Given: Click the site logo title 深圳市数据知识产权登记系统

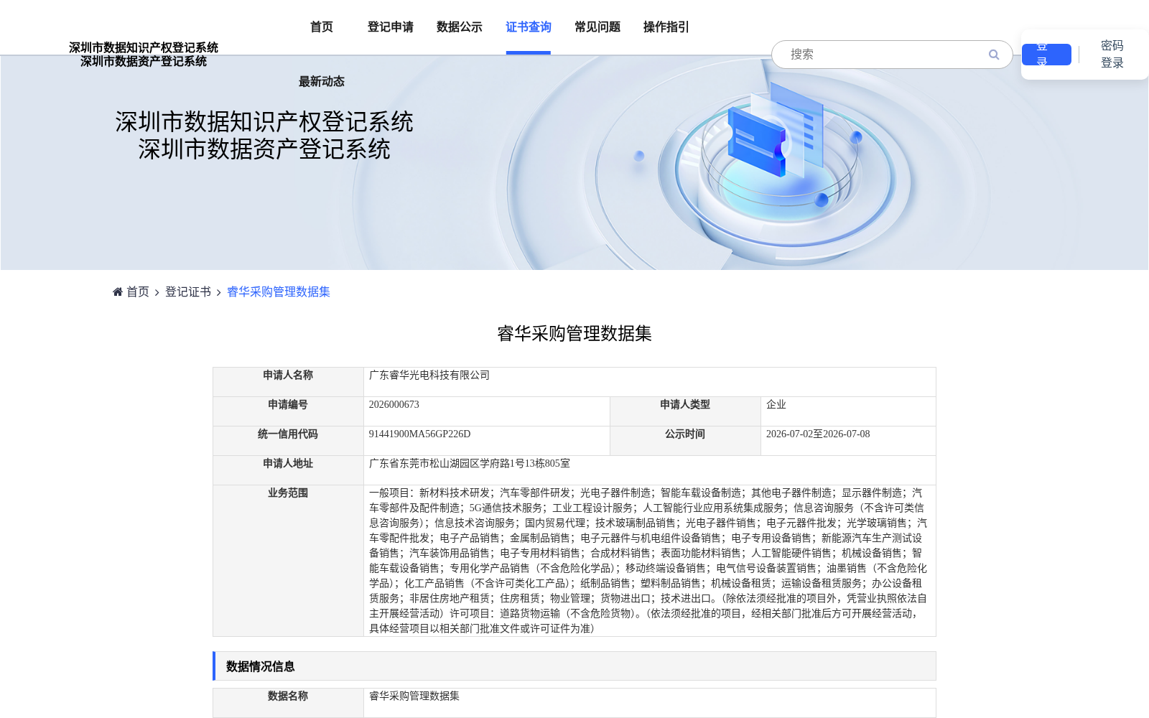Looking at the screenshot, I should (x=144, y=47).
